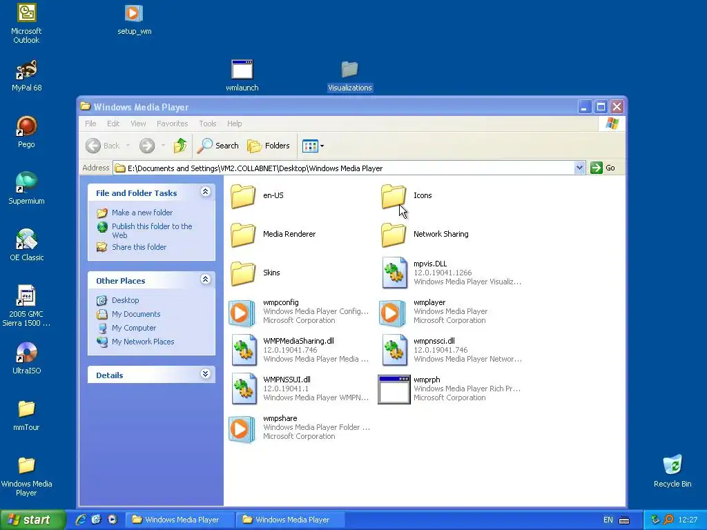Select the mpvis.DLL file icon
Screen dimensions: 707x530
pos(394,273)
